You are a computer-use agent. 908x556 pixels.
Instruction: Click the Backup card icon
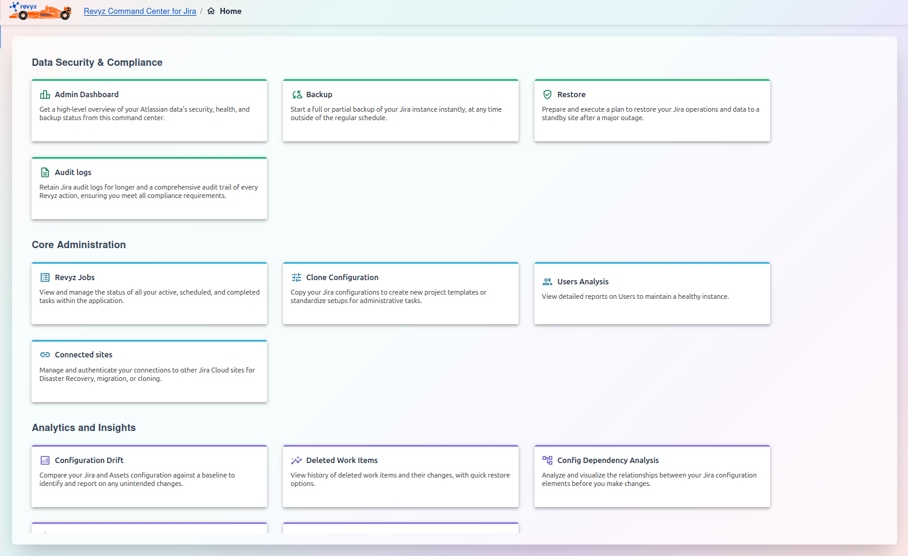click(x=297, y=95)
